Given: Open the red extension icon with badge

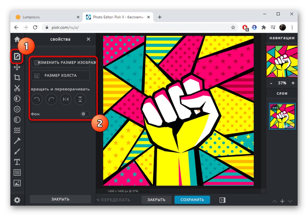Looking at the screenshot, I should [x=245, y=28].
